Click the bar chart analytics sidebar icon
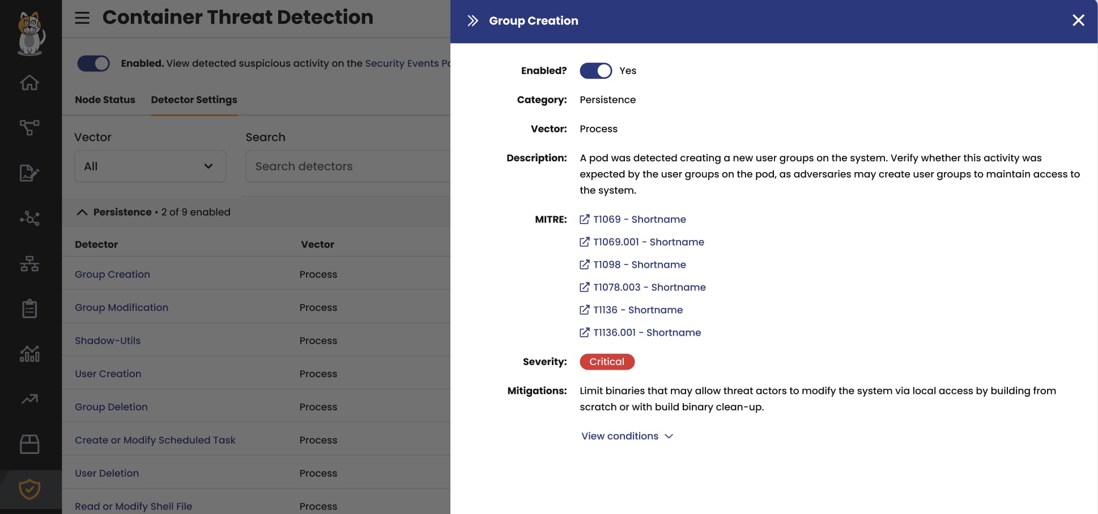 coord(29,354)
